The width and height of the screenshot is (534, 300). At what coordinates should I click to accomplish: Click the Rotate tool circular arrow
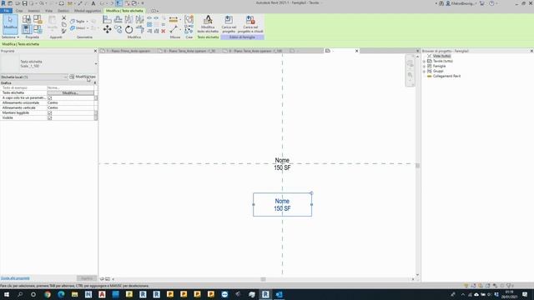[128, 30]
